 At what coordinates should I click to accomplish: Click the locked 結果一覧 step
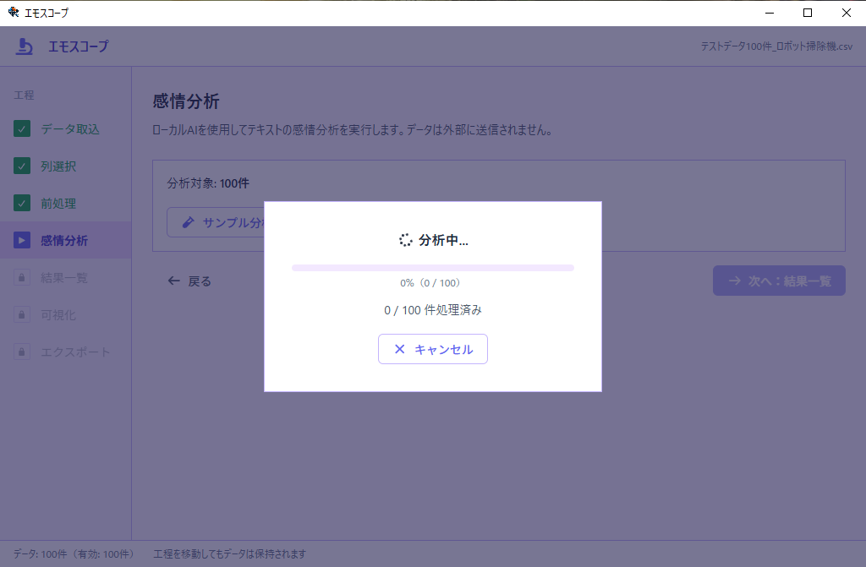point(66,278)
